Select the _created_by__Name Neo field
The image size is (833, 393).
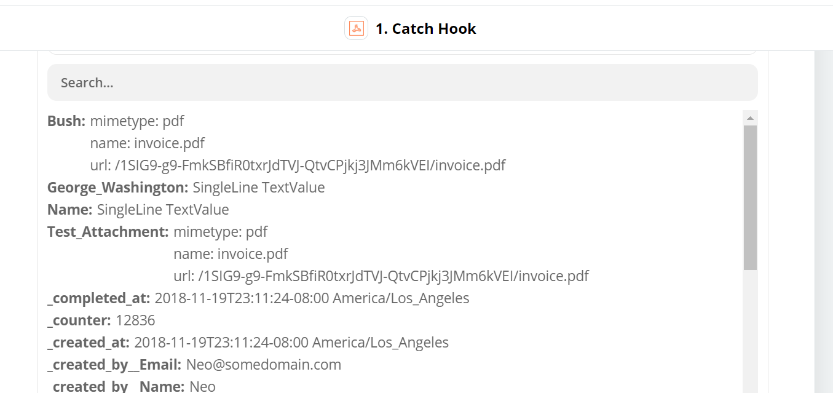(x=132, y=386)
